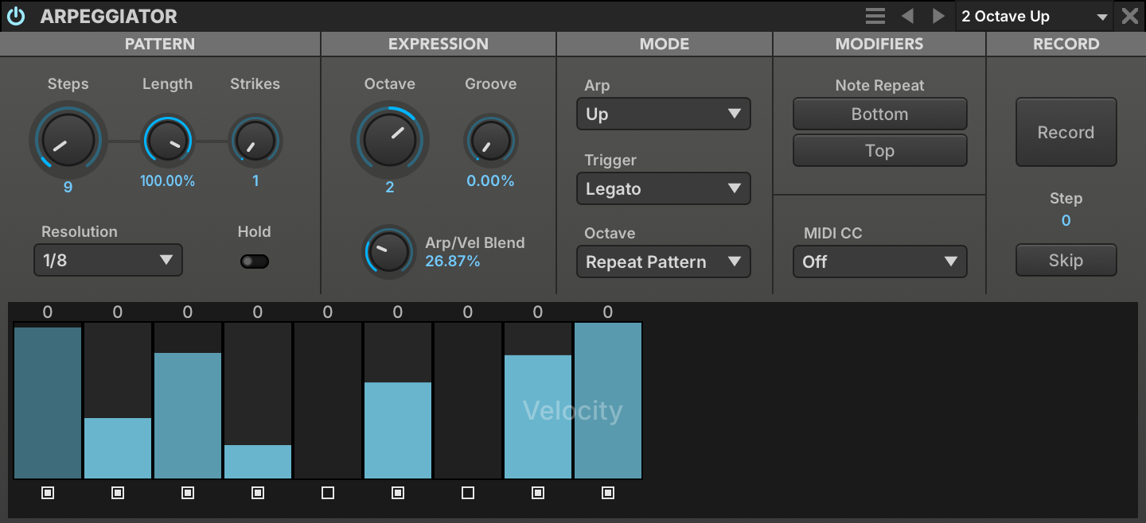1146x523 pixels.
Task: Enable the unchecked step 5 checkbox
Action: click(x=328, y=493)
